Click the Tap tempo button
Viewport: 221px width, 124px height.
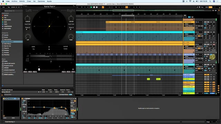point(9,7)
